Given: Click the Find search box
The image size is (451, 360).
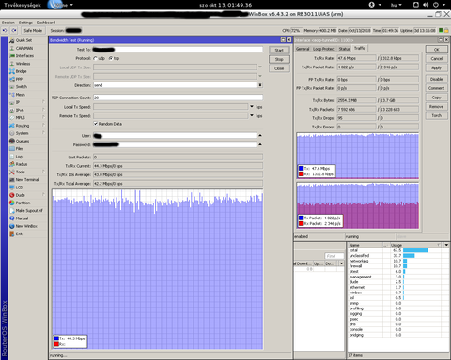Looking at the screenshot, I should click(x=334, y=256).
